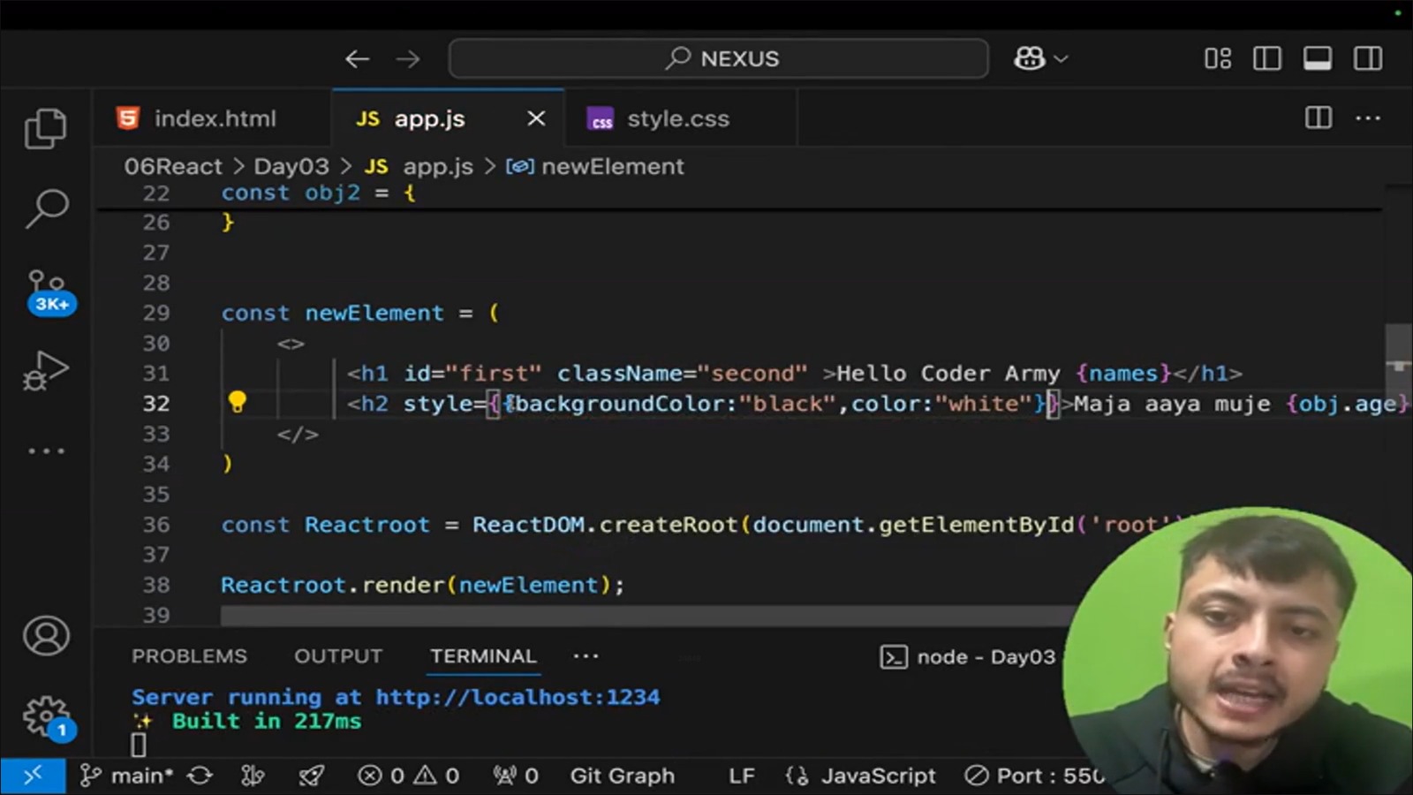
Task: Toggle the secondary sidebar layout button
Action: pyautogui.click(x=1368, y=59)
